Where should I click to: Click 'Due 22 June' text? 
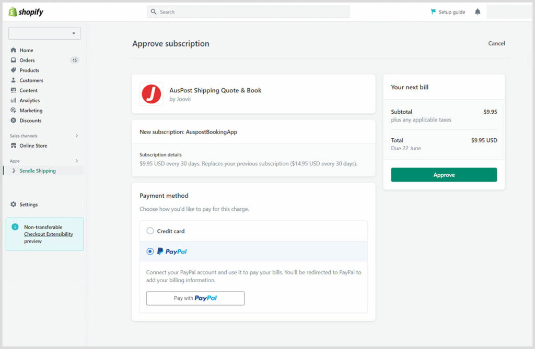point(406,148)
